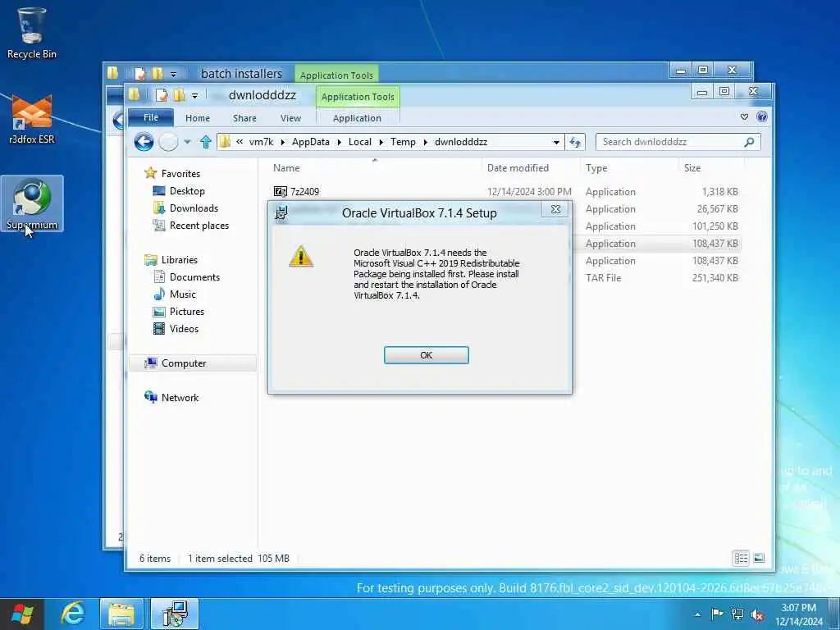The image size is (840, 630).
Task: Close the Oracle VirtualBox 7.1.4 Setup dialog
Action: pos(555,209)
